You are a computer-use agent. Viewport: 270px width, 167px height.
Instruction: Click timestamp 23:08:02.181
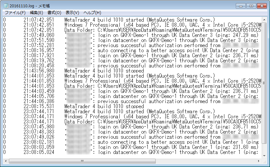[x=39, y=142]
